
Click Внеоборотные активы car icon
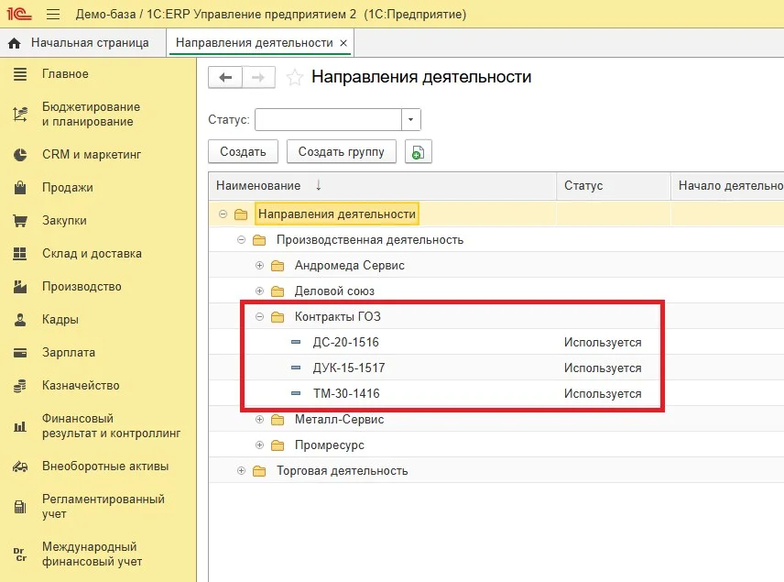click(20, 467)
